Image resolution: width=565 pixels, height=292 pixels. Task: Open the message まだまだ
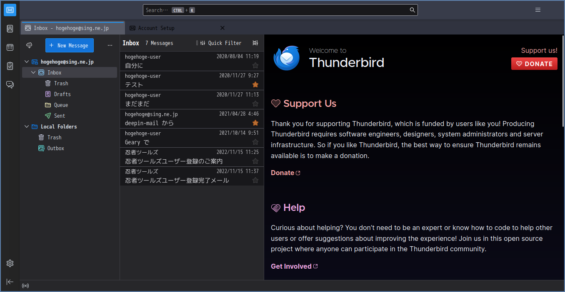pos(192,99)
